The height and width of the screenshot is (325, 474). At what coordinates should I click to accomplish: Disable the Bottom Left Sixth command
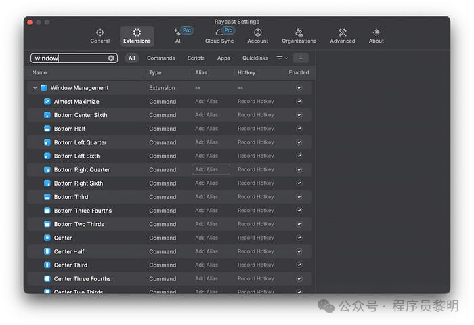click(x=299, y=156)
